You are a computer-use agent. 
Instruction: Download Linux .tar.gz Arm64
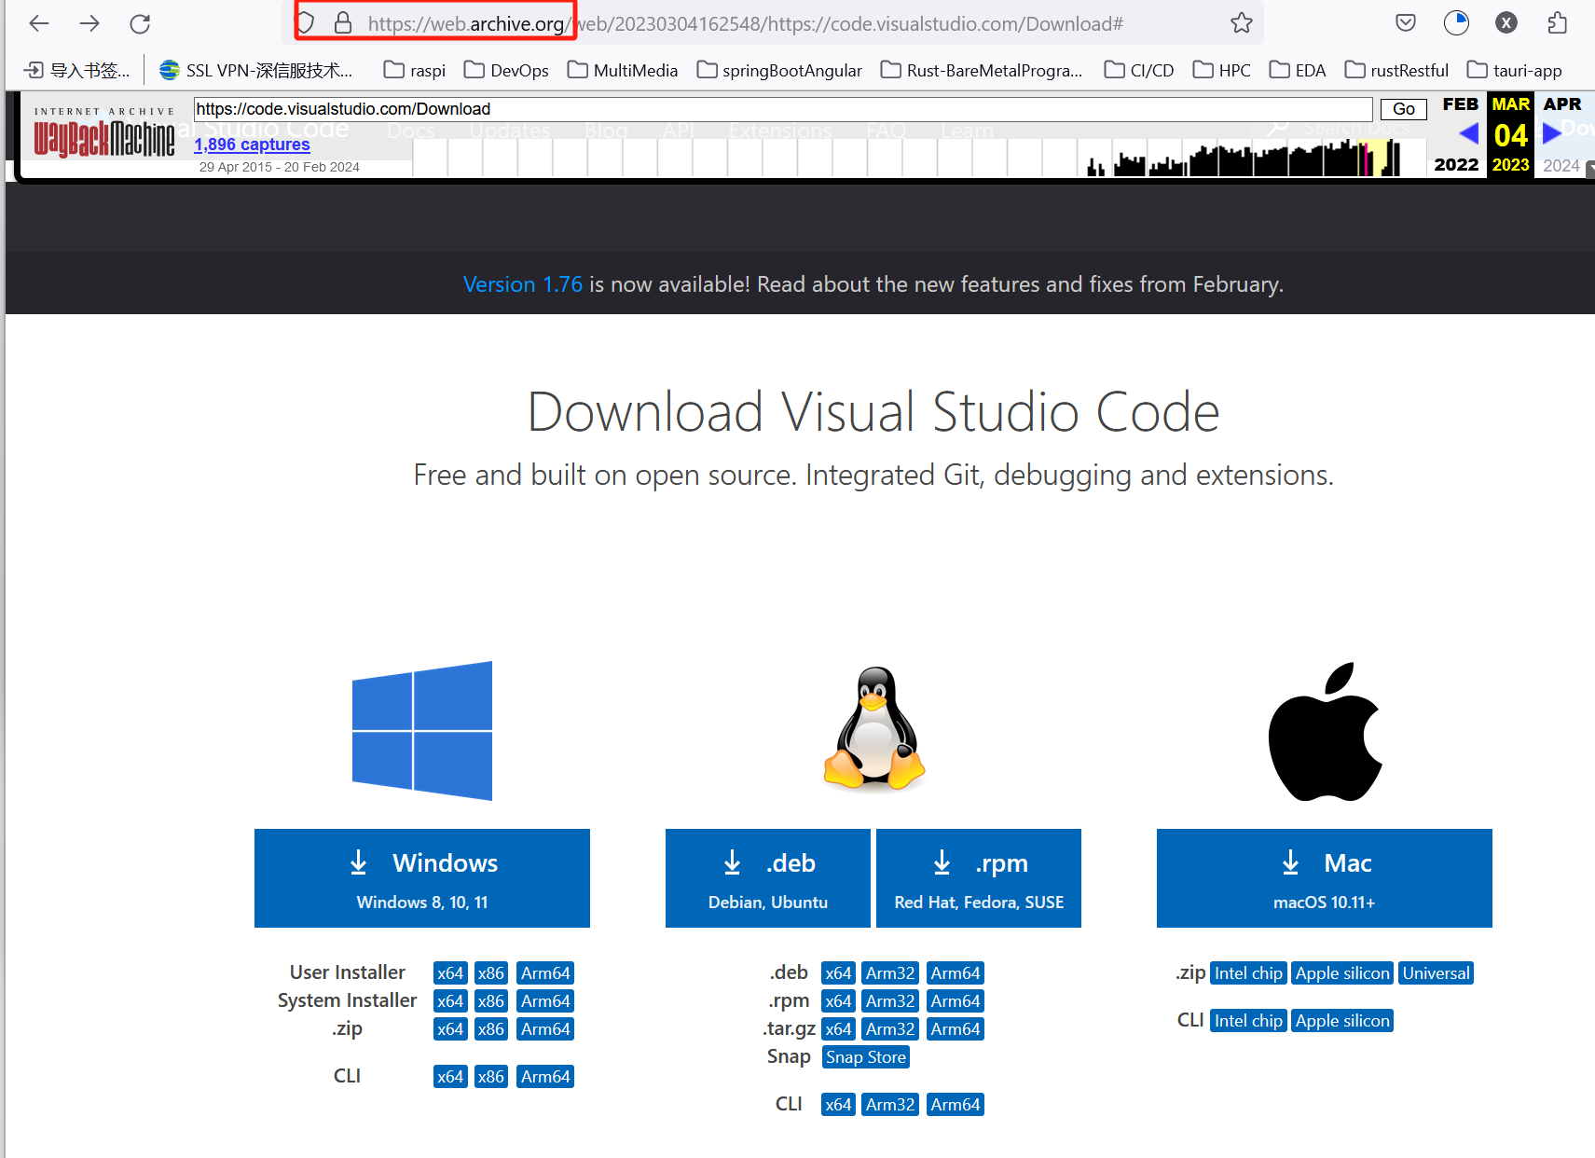pyautogui.click(x=956, y=1029)
